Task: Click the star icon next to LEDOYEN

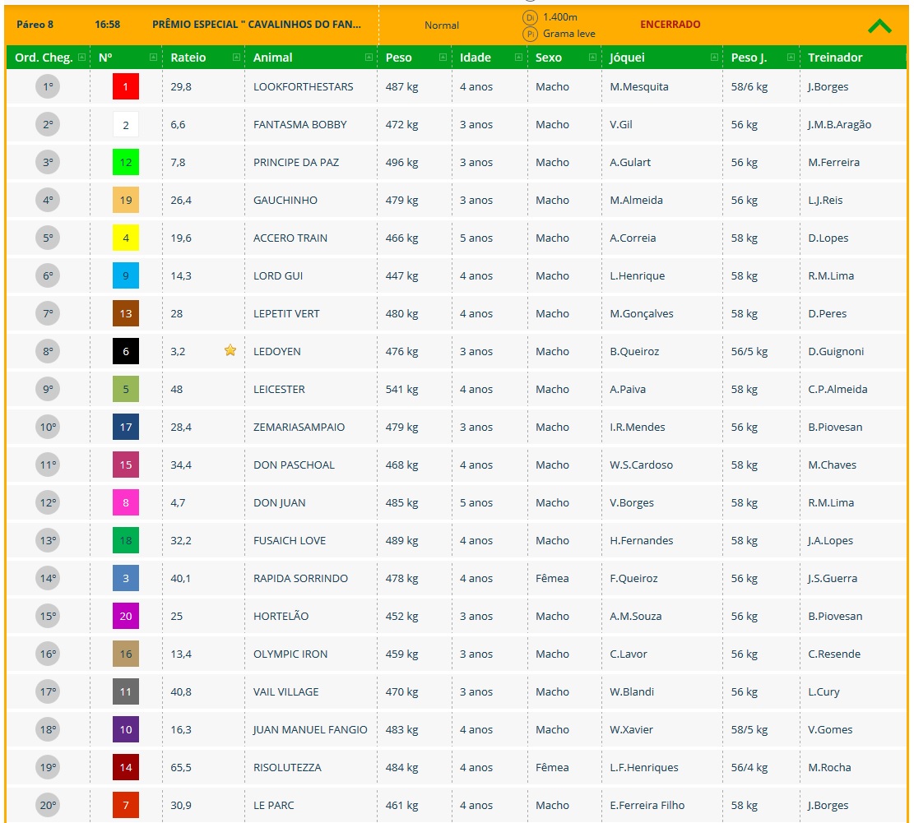Action: click(x=230, y=351)
